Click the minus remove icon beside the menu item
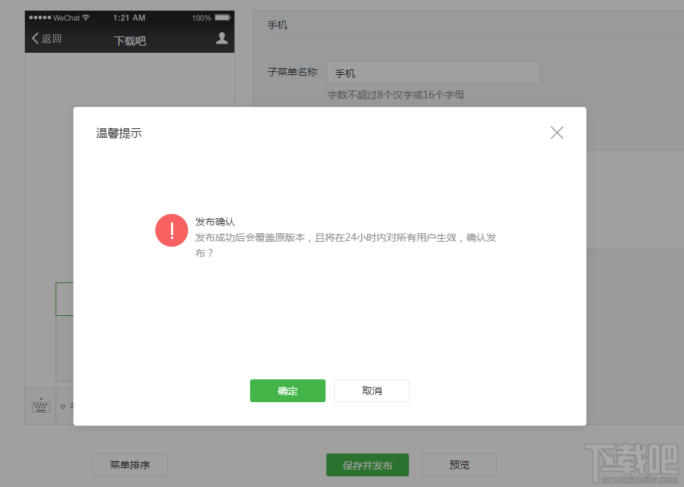 (x=63, y=406)
